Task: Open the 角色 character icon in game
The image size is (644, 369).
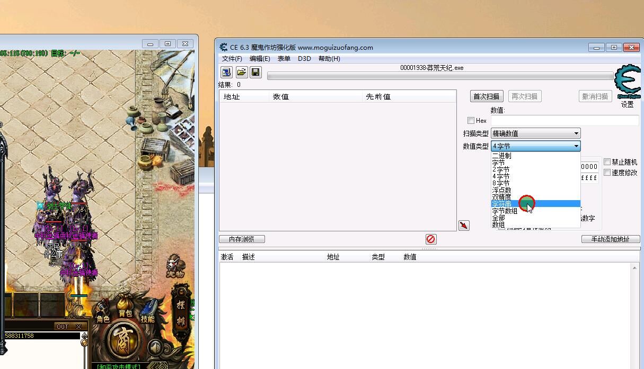Action: pyautogui.click(x=103, y=312)
